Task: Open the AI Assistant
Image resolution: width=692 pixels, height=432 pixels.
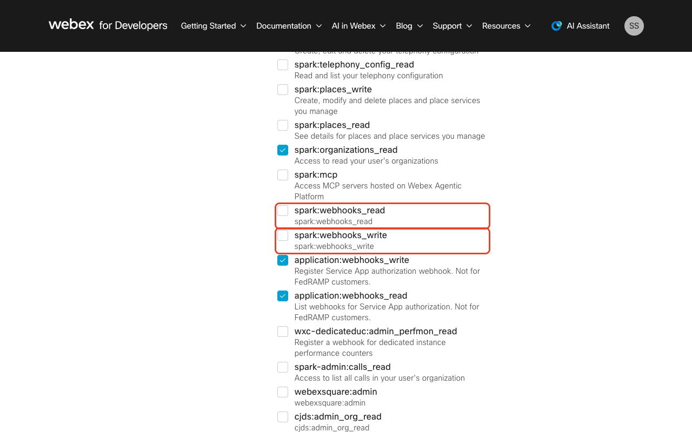Action: [x=580, y=26]
